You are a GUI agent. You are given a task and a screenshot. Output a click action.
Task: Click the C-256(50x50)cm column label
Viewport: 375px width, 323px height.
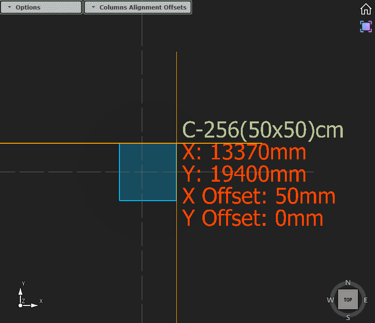[263, 130]
